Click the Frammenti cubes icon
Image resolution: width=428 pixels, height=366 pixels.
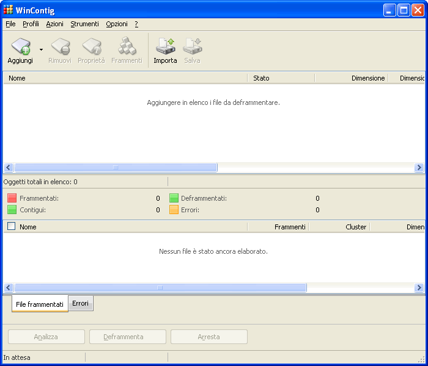click(127, 46)
